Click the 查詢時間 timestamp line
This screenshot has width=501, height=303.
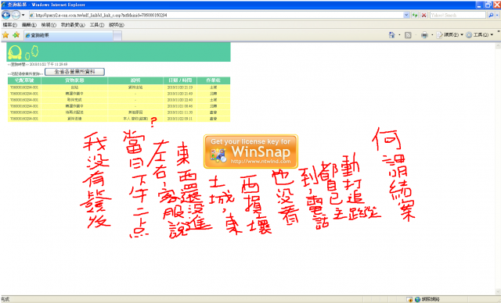(38, 64)
